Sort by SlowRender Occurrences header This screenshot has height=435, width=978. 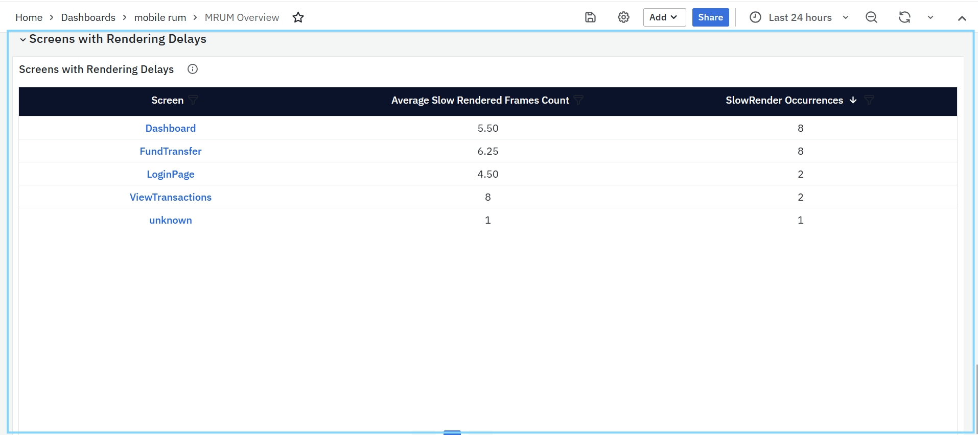(784, 101)
